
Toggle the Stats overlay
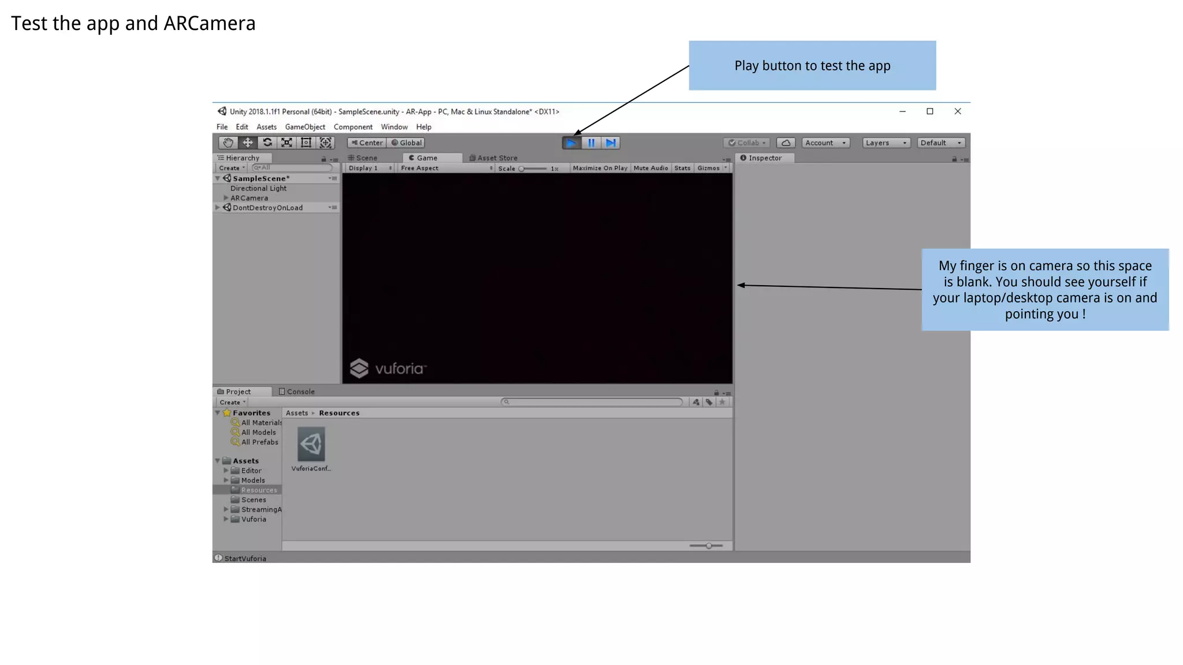[682, 168]
